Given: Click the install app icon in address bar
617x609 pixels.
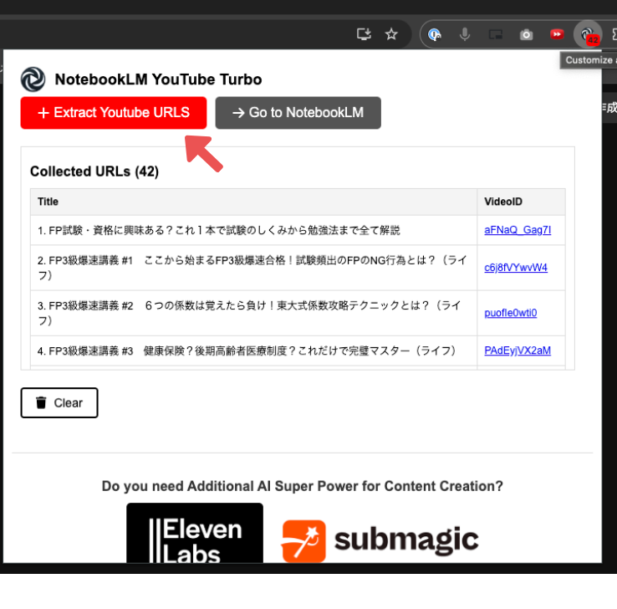Looking at the screenshot, I should point(364,34).
